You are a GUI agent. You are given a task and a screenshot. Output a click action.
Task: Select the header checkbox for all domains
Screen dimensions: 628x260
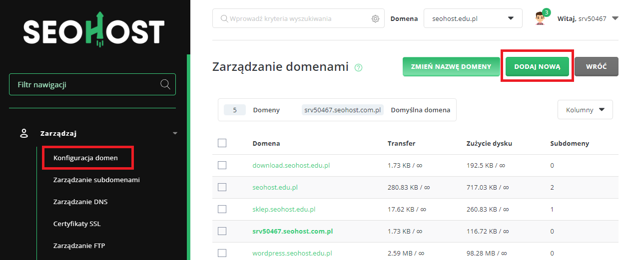[222, 143]
